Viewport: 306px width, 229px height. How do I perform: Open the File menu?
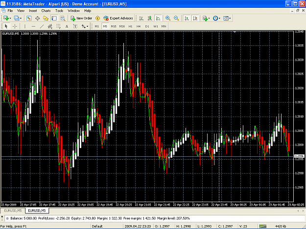tap(10, 11)
